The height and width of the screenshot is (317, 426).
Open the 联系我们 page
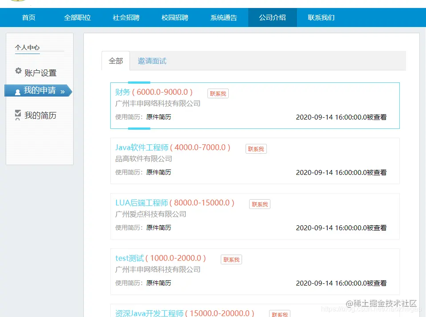pos(321,18)
